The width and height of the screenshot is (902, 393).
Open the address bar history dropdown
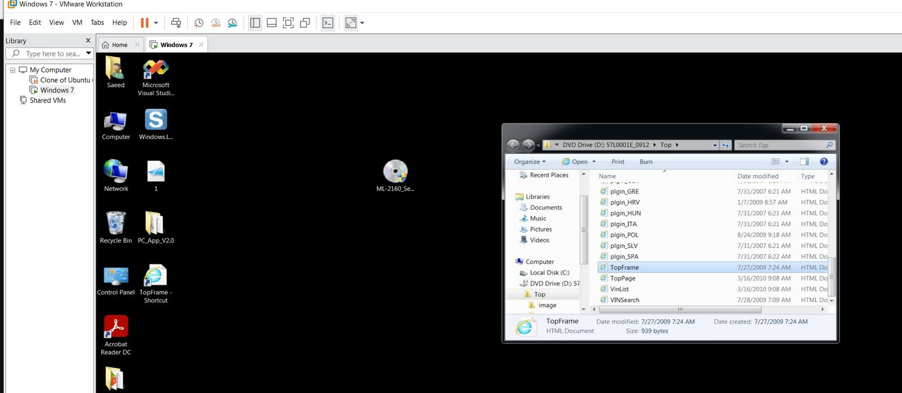pos(715,145)
